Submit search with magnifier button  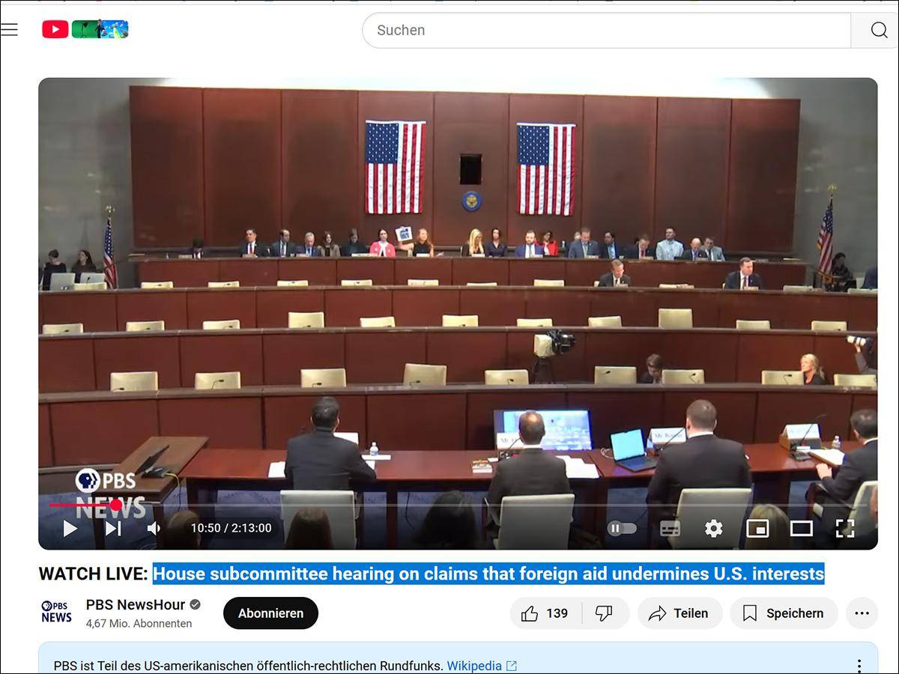(878, 30)
